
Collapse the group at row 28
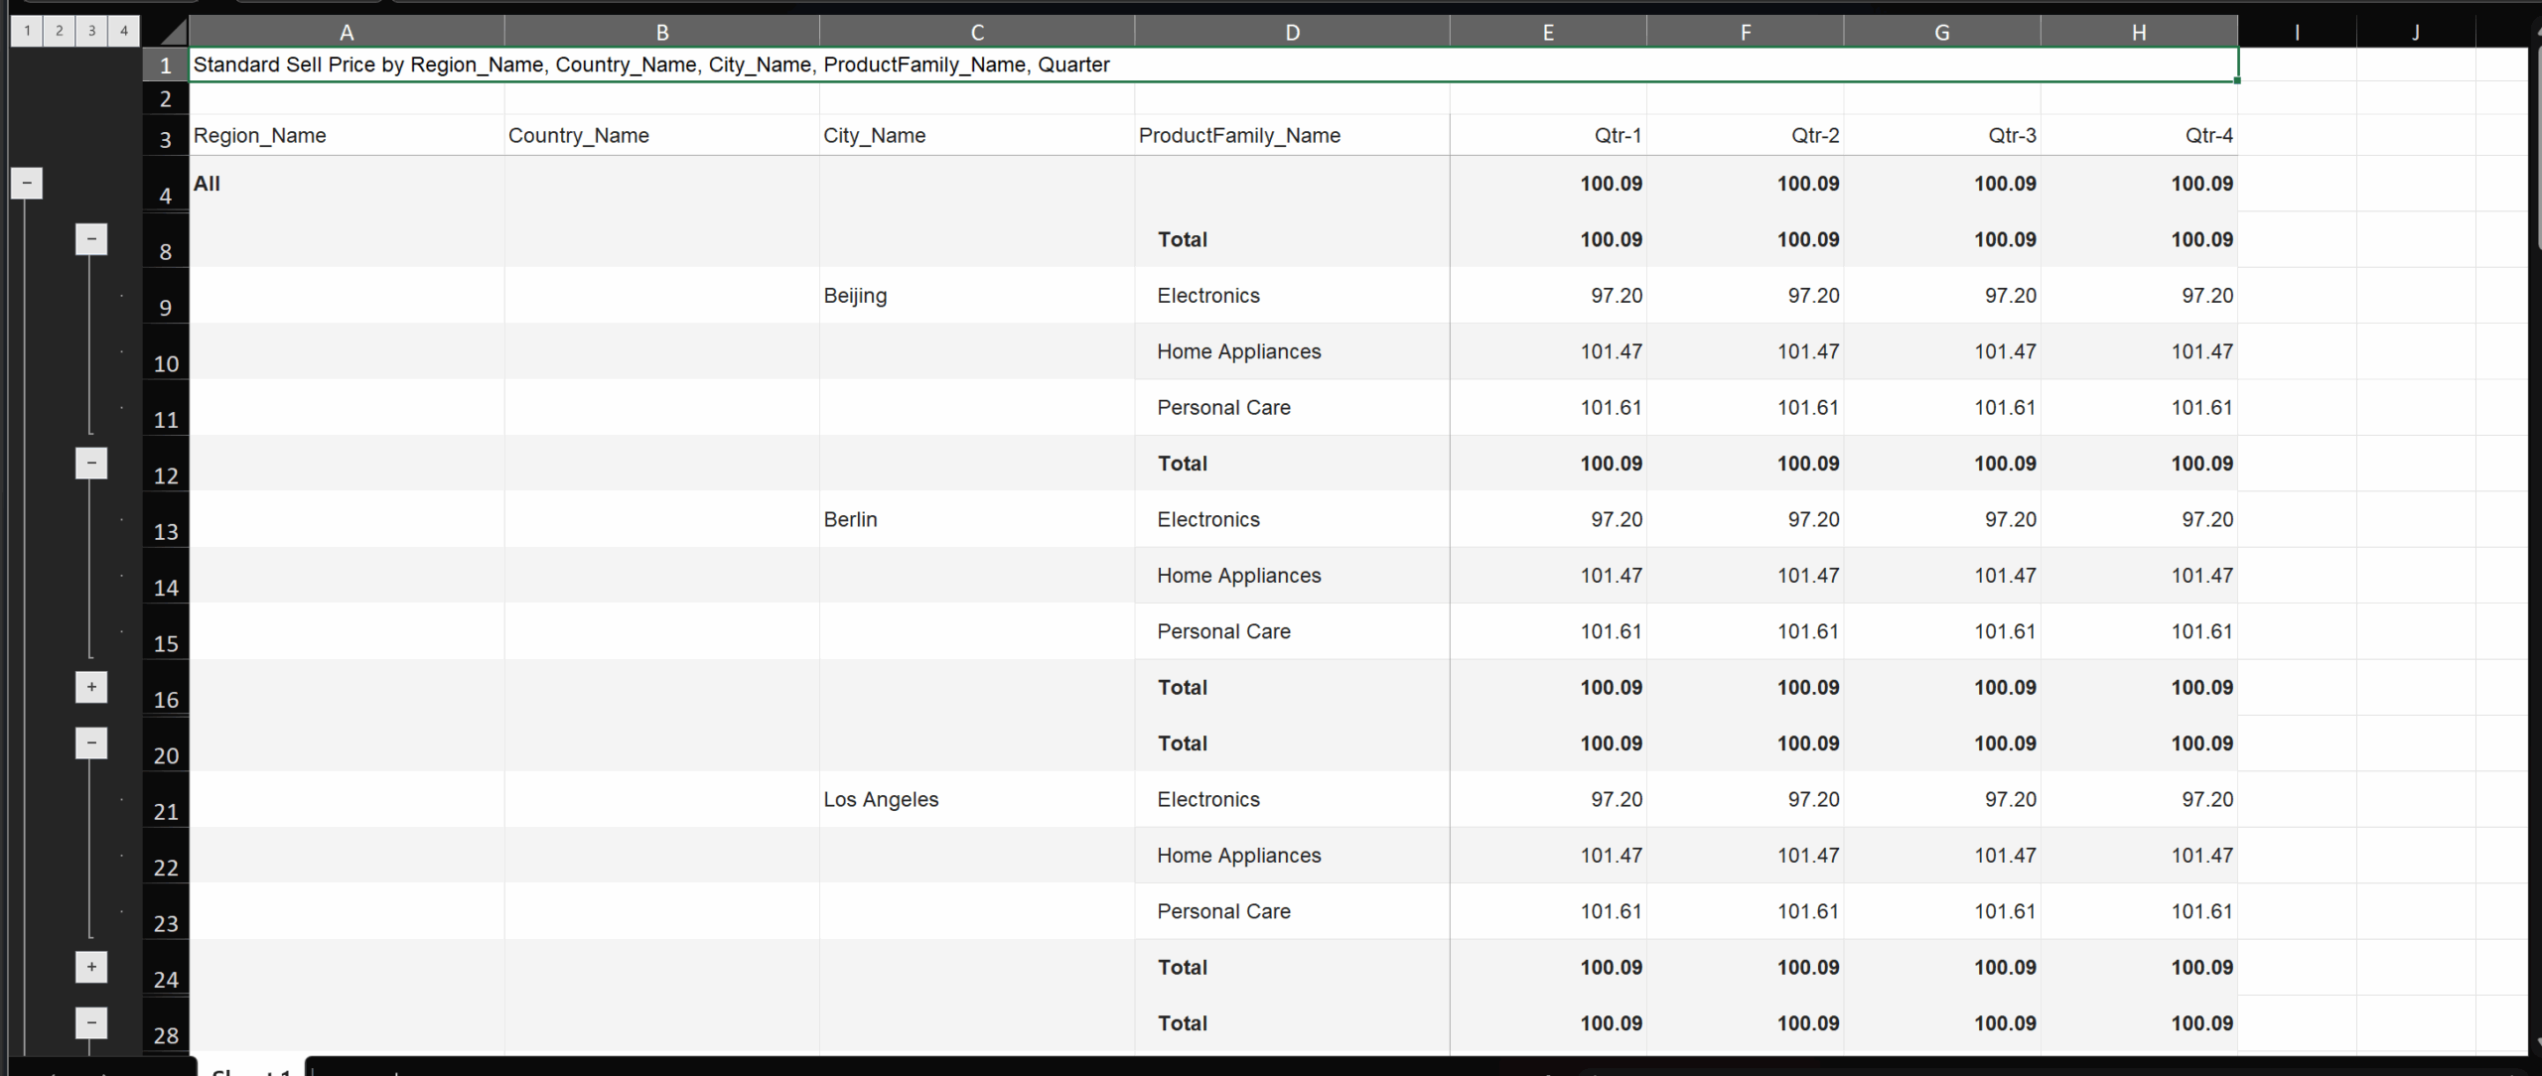pos(91,1022)
